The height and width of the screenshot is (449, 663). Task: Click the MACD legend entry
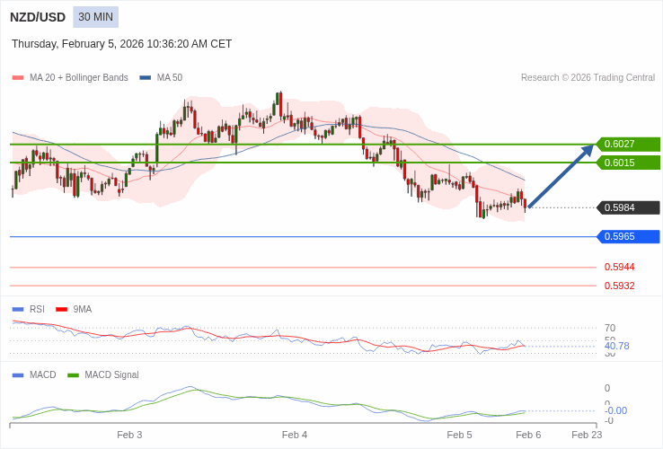pyautogui.click(x=42, y=374)
